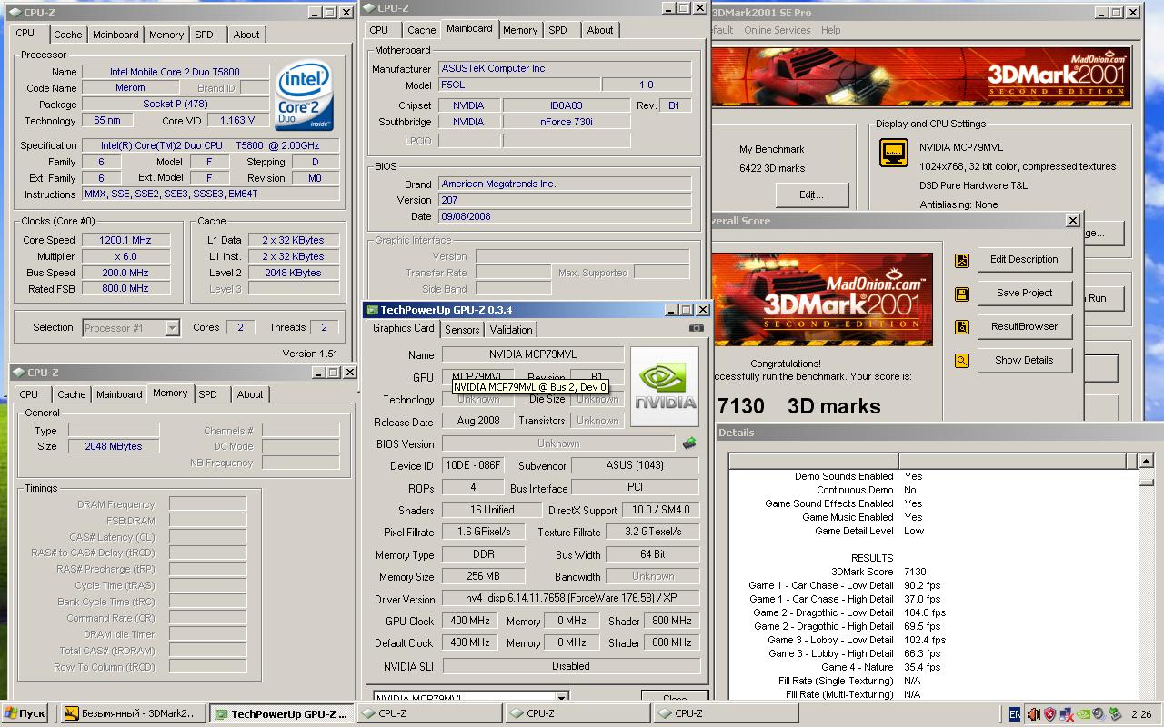Open the NVIDIA settings tray icon
The width and height of the screenshot is (1164, 727).
tap(1082, 714)
